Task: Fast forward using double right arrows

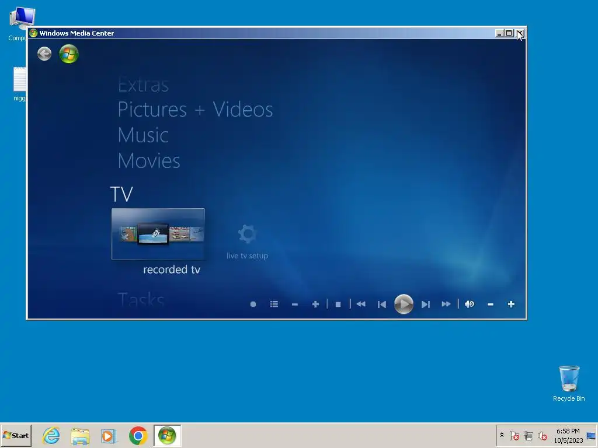Action: (x=446, y=304)
